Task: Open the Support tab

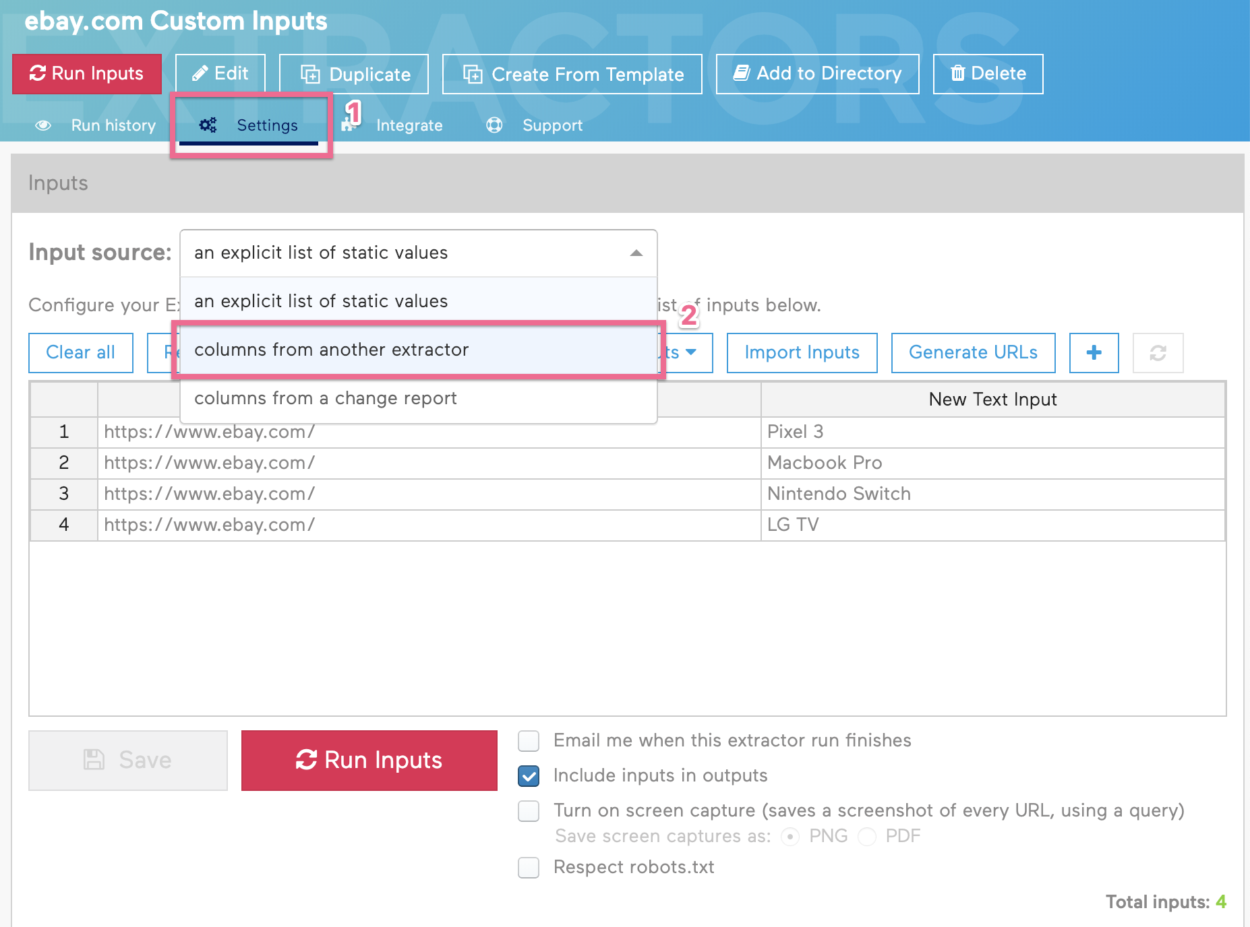Action: pos(552,125)
